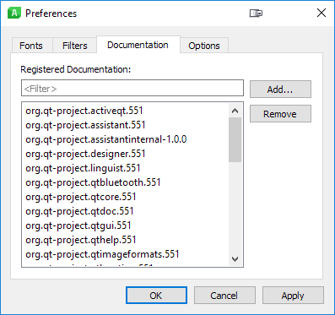This screenshot has height=315, width=335.
Task: Select the Documentation tab
Action: coord(138,45)
